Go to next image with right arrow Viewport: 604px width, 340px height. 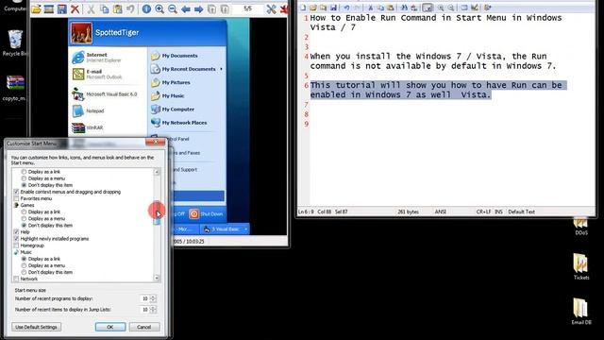tap(199, 8)
